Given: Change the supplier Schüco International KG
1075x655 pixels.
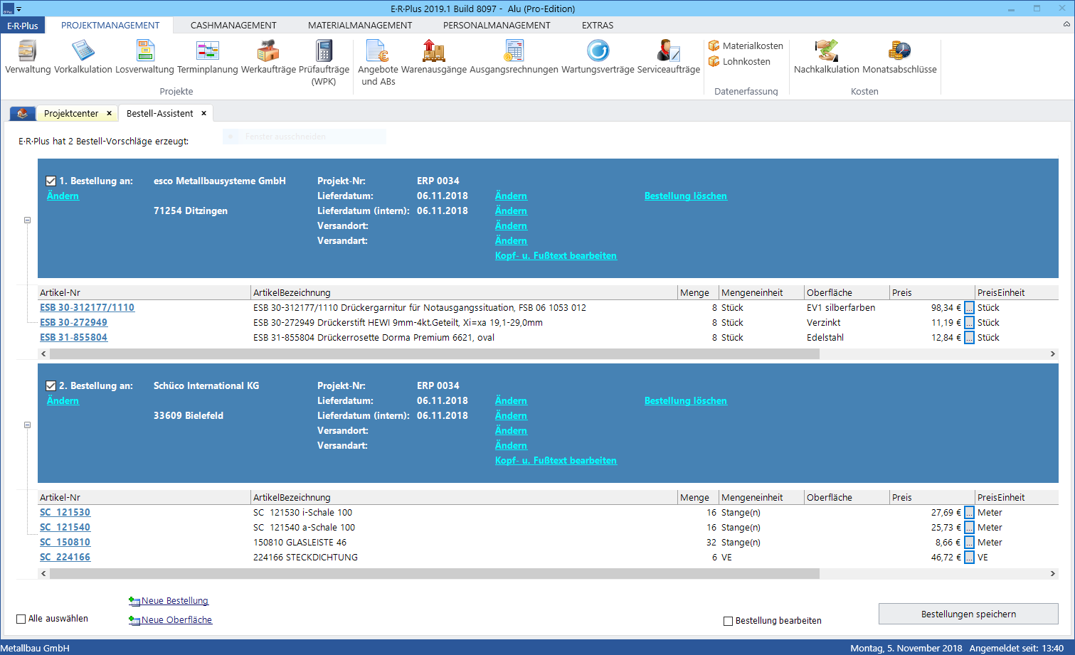Looking at the screenshot, I should click(x=63, y=400).
